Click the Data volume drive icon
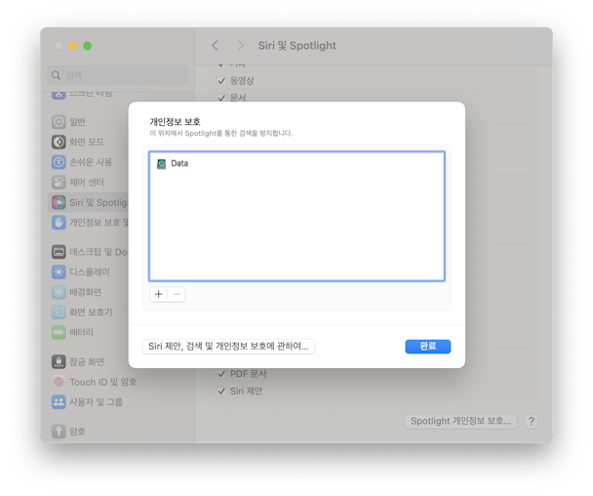 click(x=162, y=164)
